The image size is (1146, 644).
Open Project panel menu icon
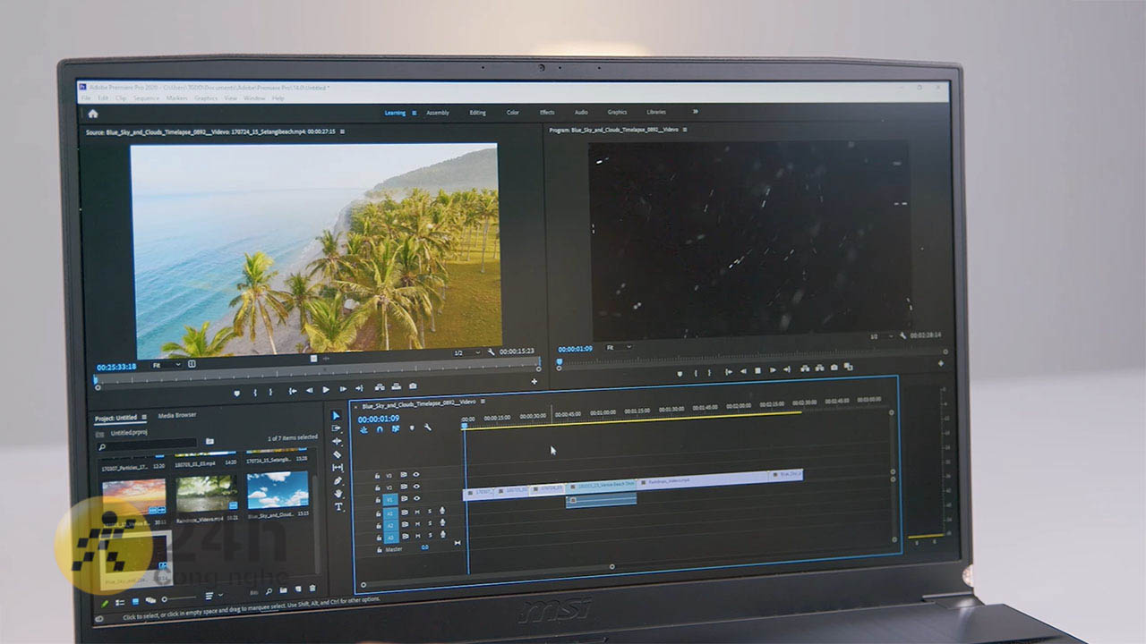pyautogui.click(x=144, y=417)
